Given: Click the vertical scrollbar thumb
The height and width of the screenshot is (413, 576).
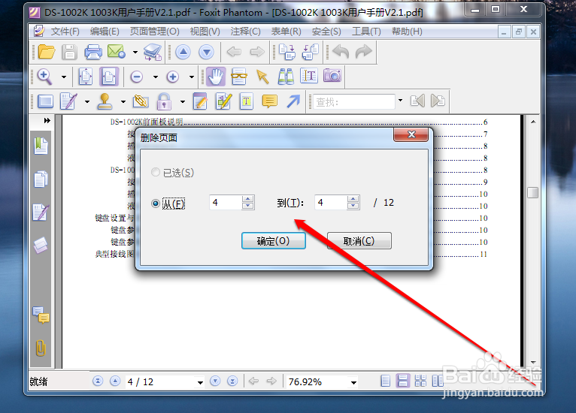Looking at the screenshot, I should 532,192.
